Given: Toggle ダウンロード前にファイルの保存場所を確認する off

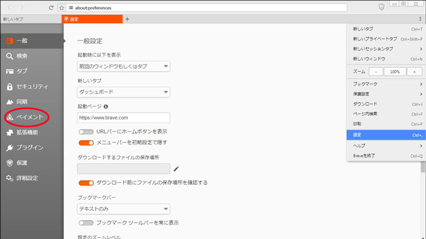Looking at the screenshot, I should click(86, 183).
